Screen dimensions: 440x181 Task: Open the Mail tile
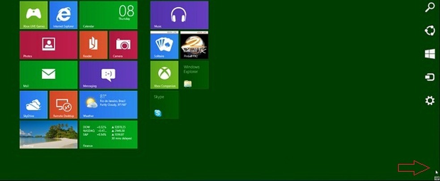tap(49, 75)
